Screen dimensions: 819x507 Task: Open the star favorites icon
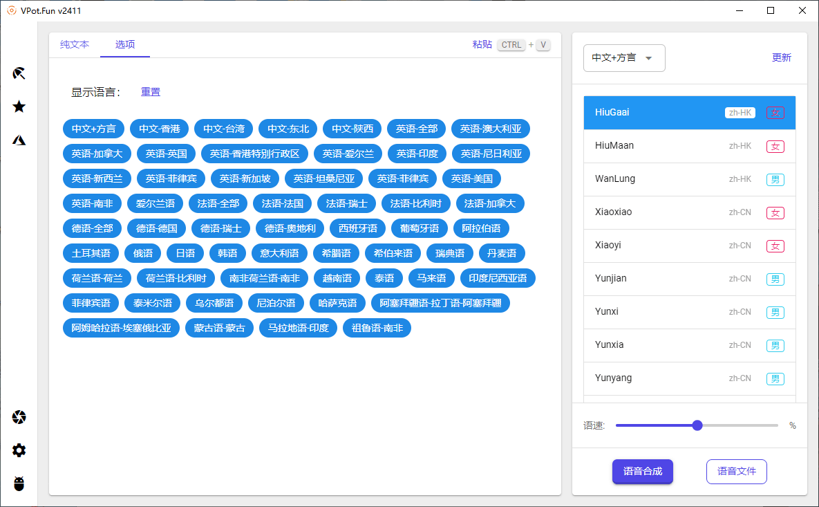click(19, 107)
